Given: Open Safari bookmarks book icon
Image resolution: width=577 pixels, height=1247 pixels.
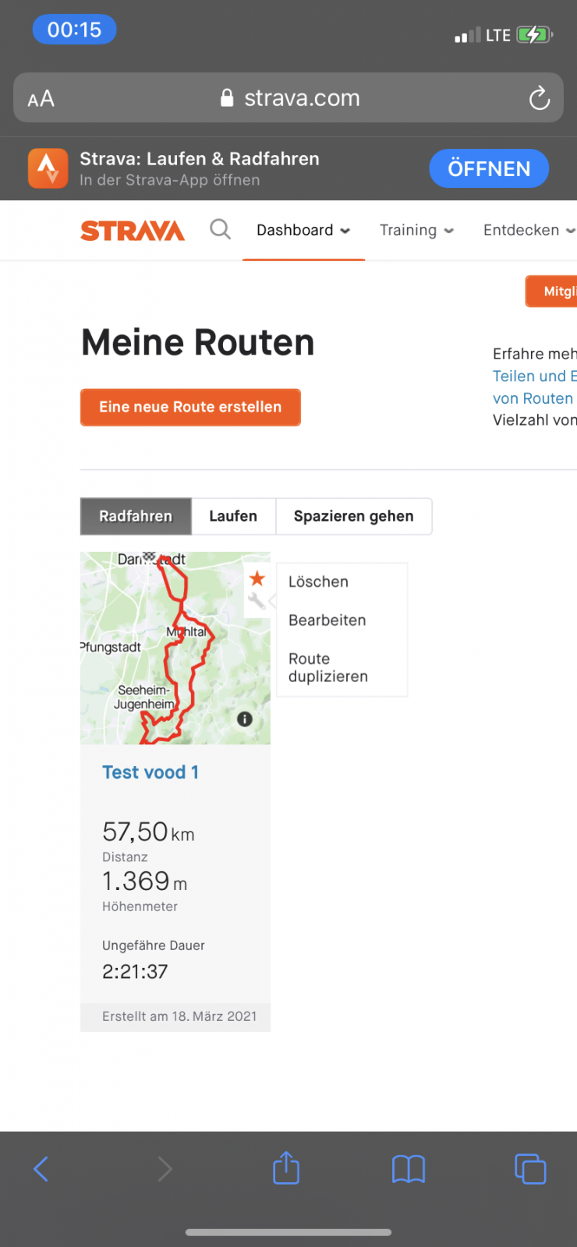Looking at the screenshot, I should coord(408,1169).
